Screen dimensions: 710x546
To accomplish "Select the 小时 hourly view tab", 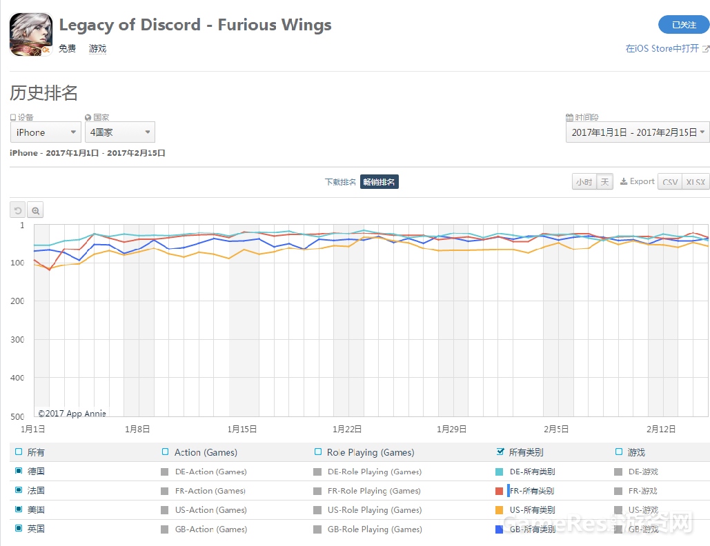I will (x=584, y=182).
